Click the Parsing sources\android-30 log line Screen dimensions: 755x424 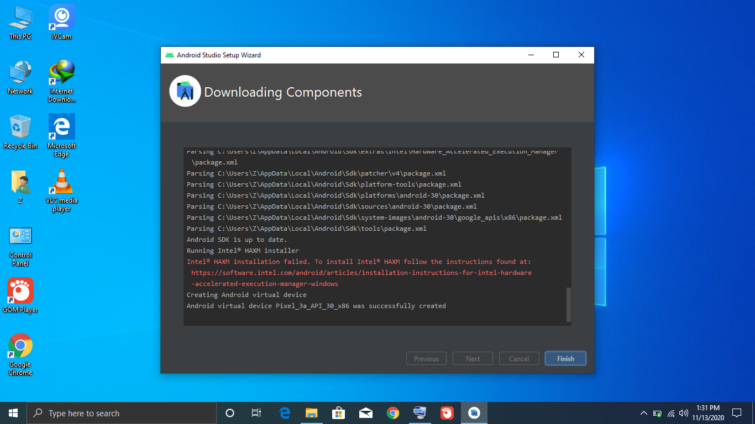[332, 206]
